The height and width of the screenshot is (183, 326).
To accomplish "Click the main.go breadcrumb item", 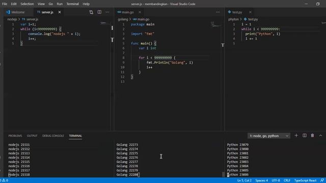I will click(x=141, y=19).
